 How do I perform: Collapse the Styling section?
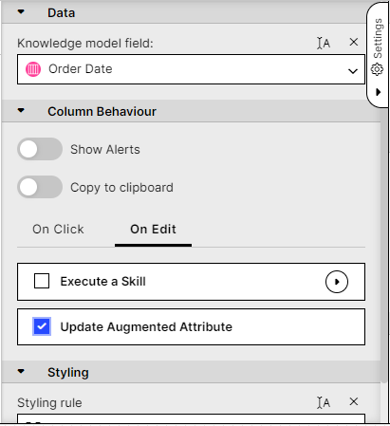(x=21, y=371)
